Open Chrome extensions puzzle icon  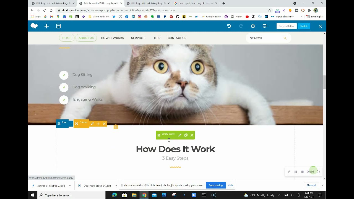coord(309,10)
